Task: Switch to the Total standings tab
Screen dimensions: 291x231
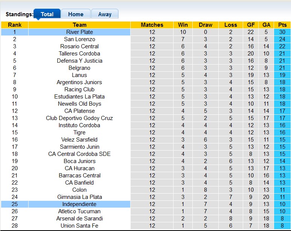Action: 47,14
